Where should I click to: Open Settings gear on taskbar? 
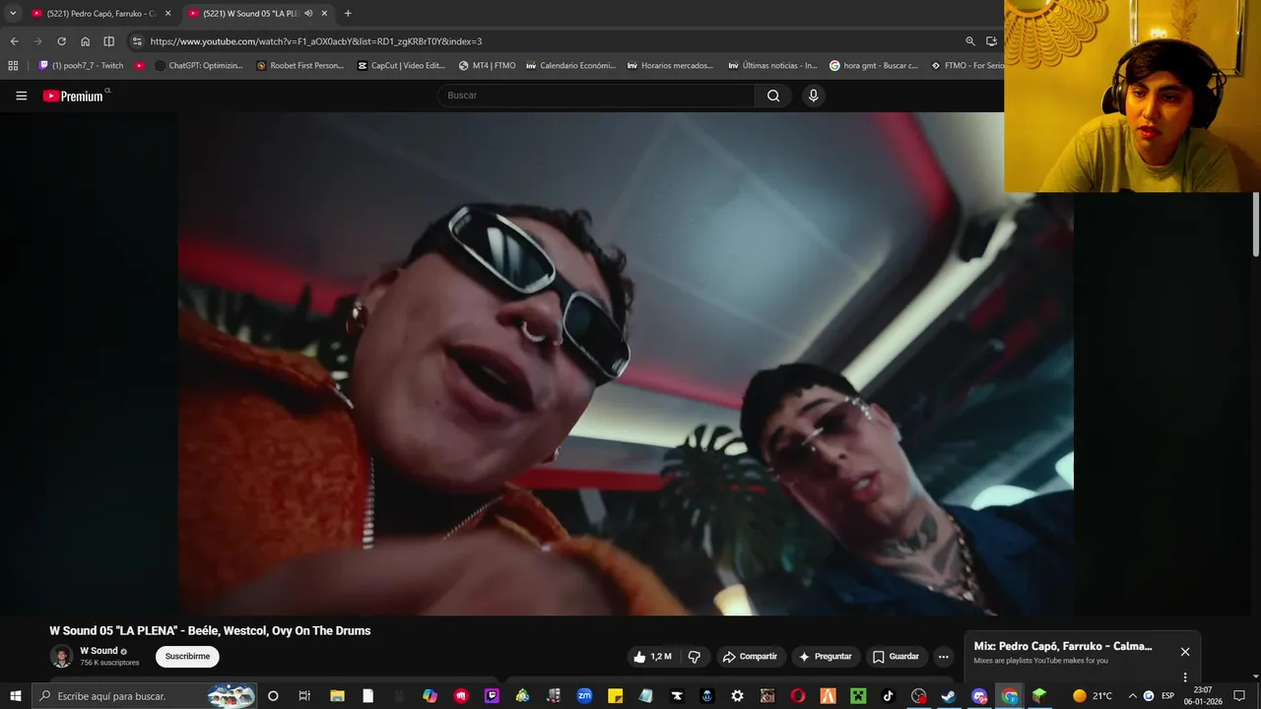[x=737, y=696]
